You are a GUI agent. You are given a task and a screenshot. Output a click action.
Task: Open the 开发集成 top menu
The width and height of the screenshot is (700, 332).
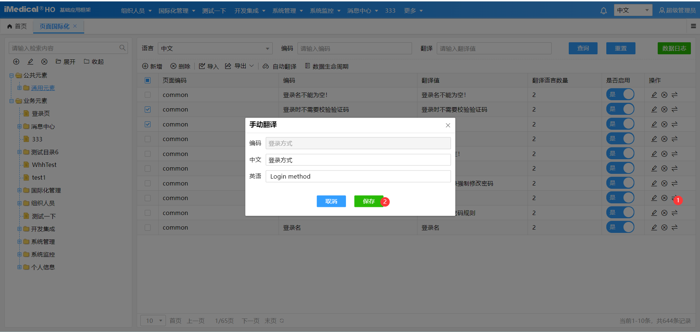(250, 11)
